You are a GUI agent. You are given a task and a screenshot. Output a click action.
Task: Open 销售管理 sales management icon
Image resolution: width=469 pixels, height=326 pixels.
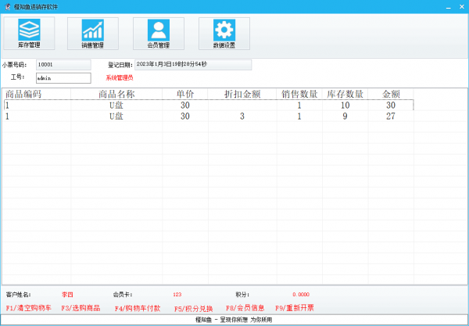(x=93, y=34)
